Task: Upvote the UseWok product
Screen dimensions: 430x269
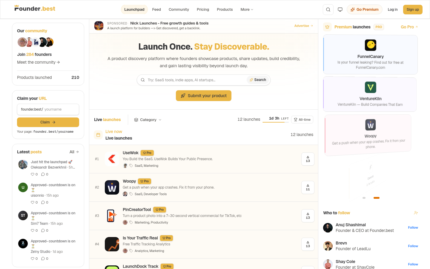Action: 308,159
